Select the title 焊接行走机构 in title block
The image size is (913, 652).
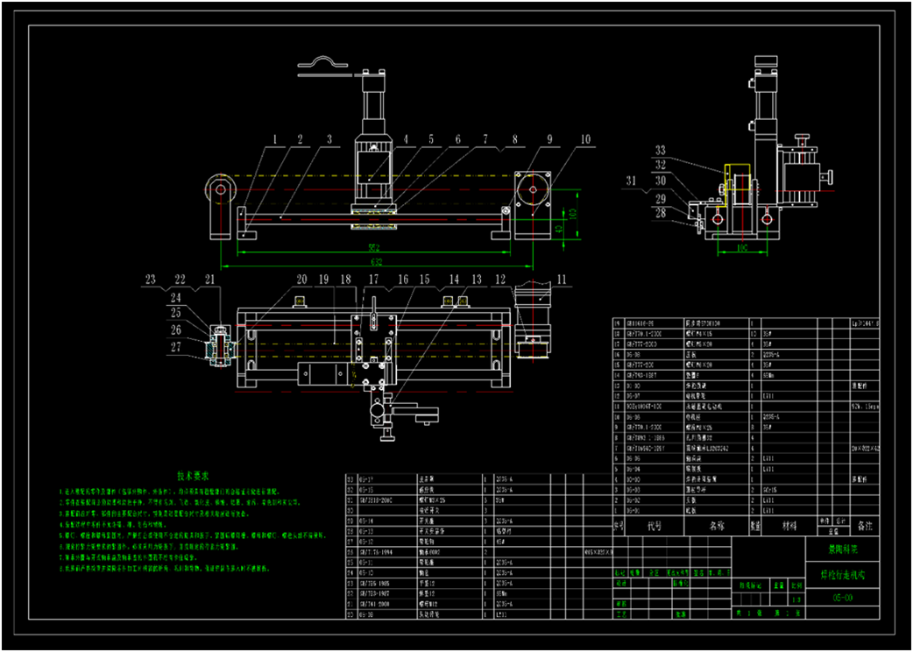[x=844, y=573]
